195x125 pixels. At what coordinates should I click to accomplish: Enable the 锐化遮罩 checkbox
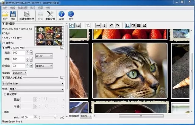point(5,94)
